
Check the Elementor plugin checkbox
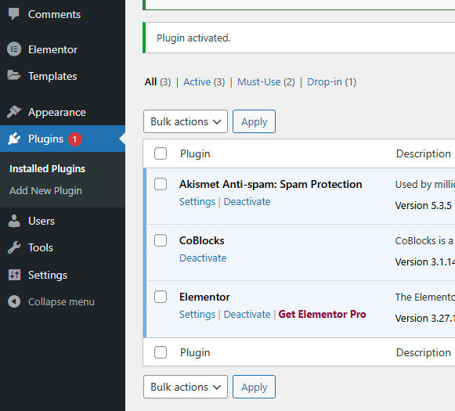(161, 297)
